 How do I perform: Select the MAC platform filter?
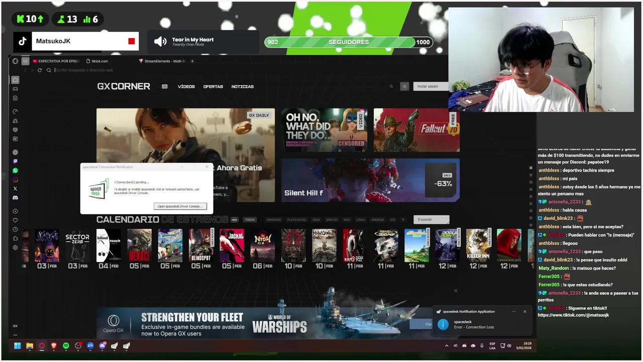pos(347,220)
